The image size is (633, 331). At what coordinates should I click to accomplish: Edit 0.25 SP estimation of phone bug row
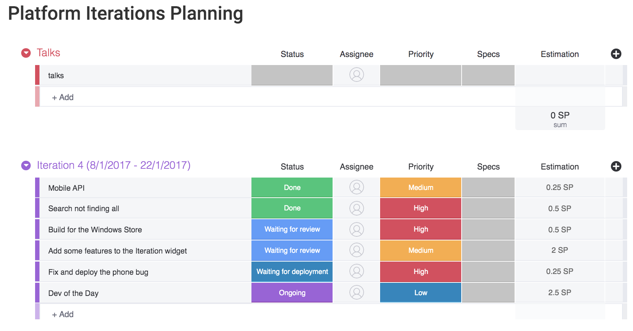point(560,272)
